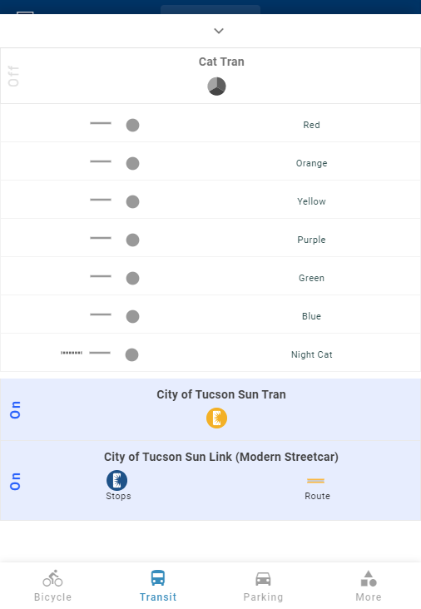Expand the City of Tucson Sun Tran header

(x=221, y=394)
